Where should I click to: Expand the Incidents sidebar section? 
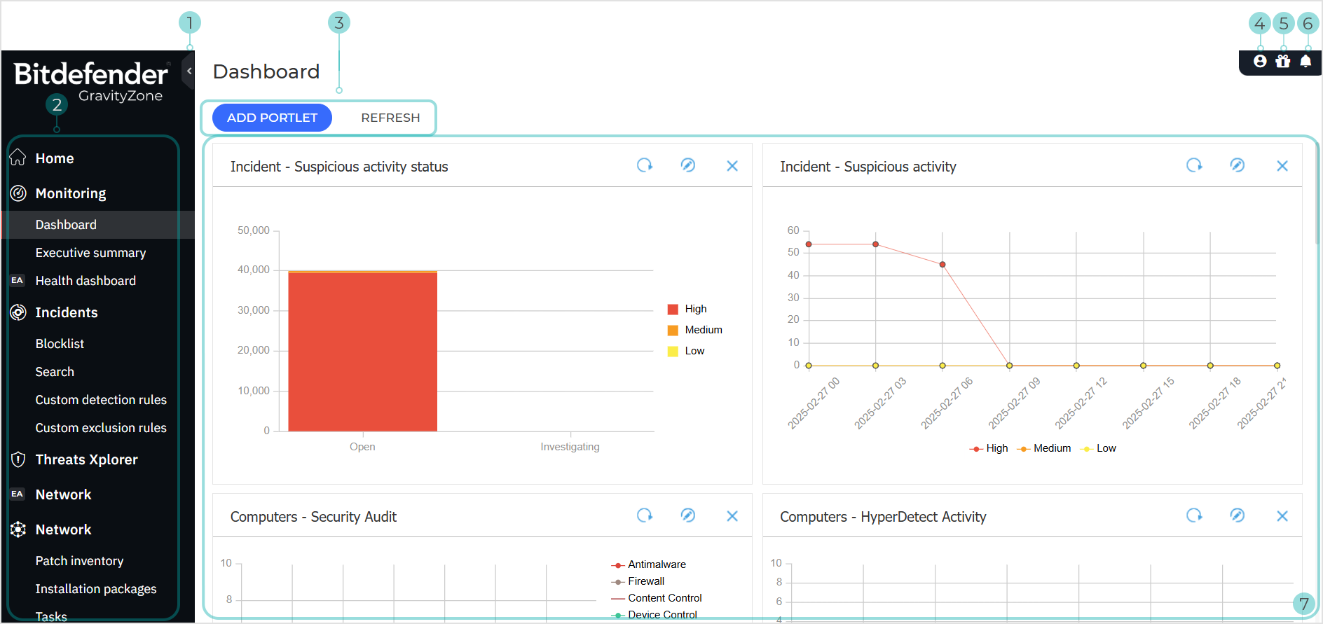(67, 312)
